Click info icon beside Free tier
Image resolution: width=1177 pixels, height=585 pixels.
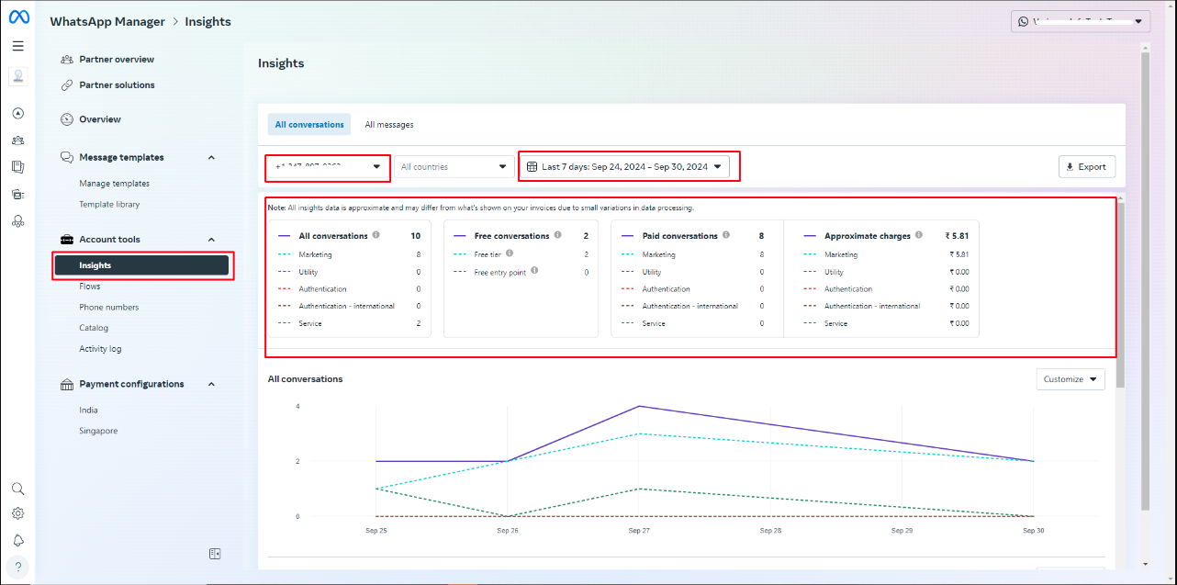(x=510, y=253)
